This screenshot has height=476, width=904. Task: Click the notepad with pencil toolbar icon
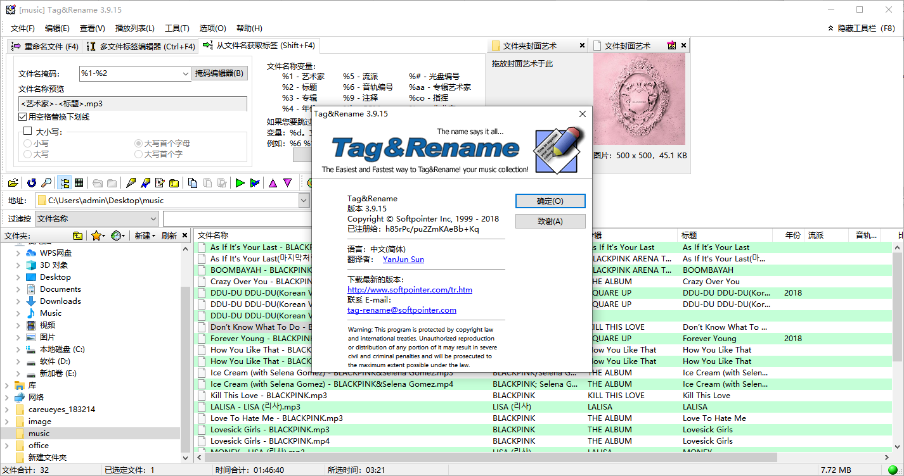pos(160,183)
